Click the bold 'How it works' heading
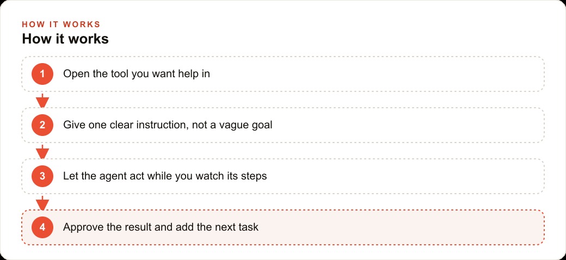This screenshot has width=566, height=260. tap(65, 39)
